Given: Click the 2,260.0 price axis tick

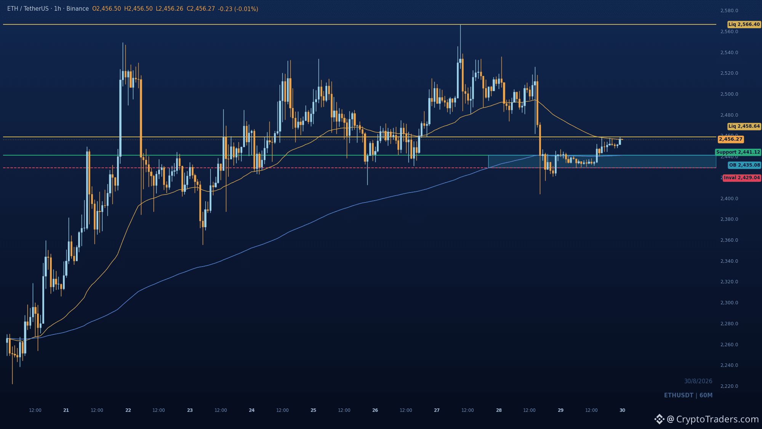Looking at the screenshot, I should [x=729, y=345].
